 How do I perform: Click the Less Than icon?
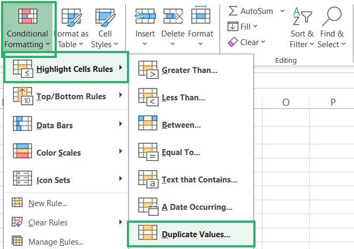[148, 97]
